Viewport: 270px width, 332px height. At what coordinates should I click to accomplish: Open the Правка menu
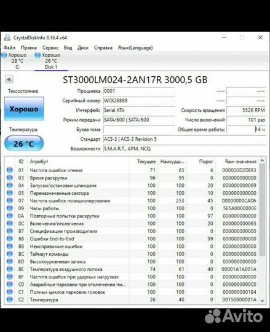point(28,48)
